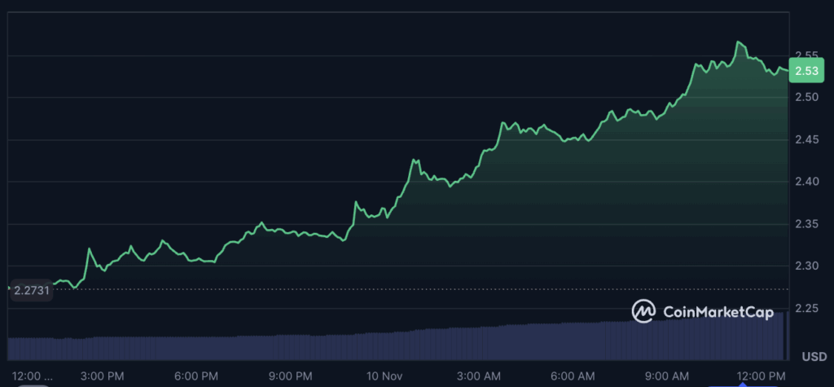Click the current price label 2.53
834x387 pixels.
[806, 71]
